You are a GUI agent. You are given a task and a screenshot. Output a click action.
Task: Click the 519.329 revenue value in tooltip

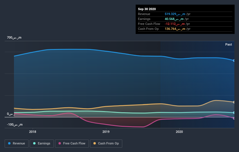coord(175,14)
